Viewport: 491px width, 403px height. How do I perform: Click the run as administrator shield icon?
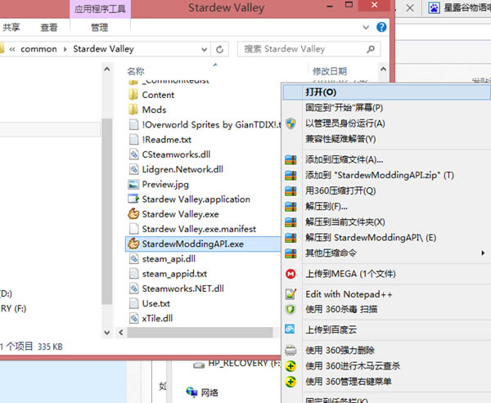[290, 123]
